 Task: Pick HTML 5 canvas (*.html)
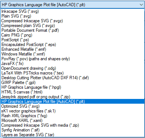72,92
